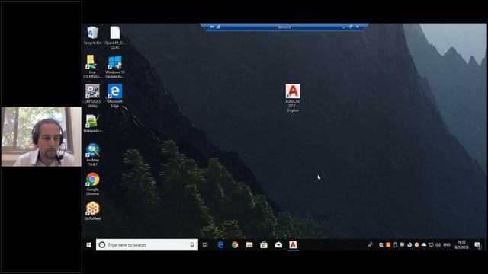Open the People icon in the taskbar

(x=371, y=245)
